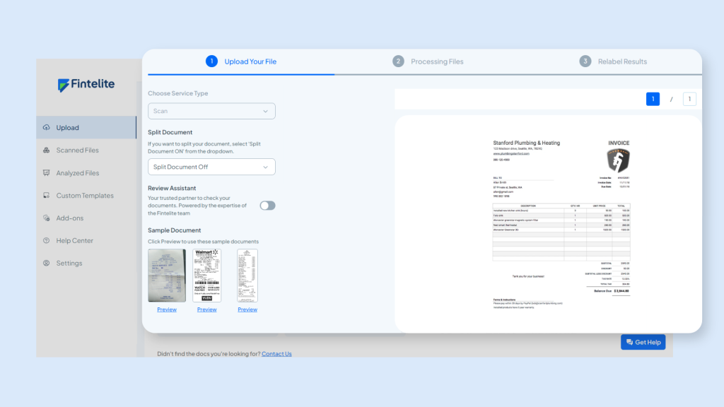Screen dimensions: 724x407
Task: Click the Settings sidebar icon
Action: pyautogui.click(x=47, y=264)
